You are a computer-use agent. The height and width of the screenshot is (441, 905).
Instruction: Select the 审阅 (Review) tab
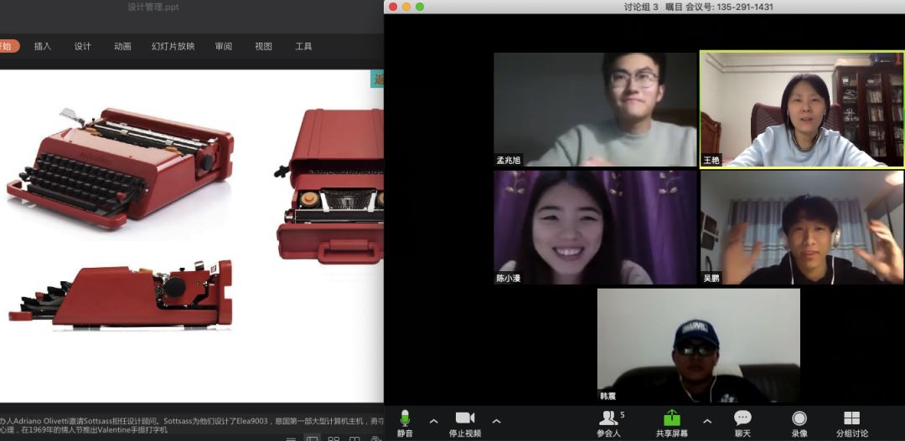tap(223, 47)
